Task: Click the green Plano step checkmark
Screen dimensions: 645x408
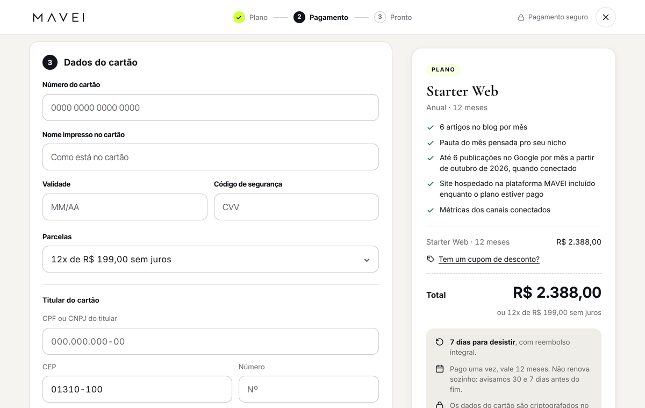Action: tap(239, 17)
